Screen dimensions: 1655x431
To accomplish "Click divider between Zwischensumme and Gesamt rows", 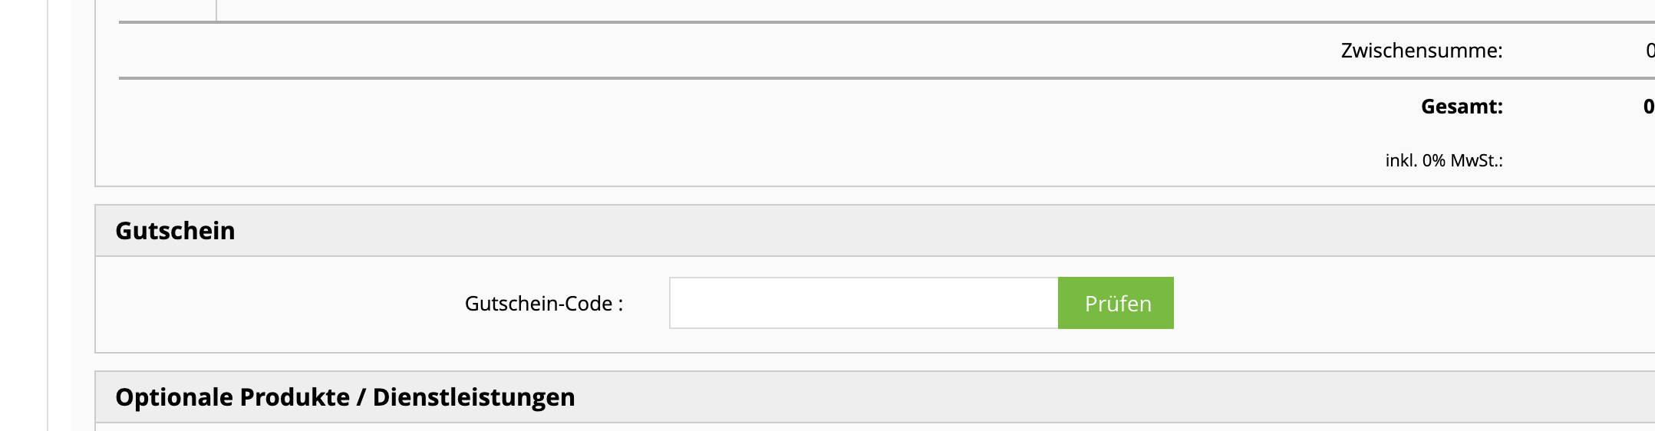I will (x=887, y=77).
